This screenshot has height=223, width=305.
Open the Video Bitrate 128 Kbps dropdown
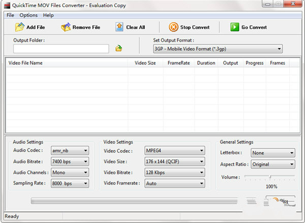tap(175, 172)
